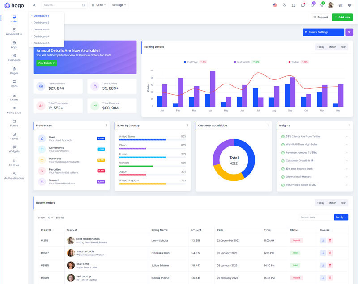Choose Dashboard-5 in the Index menu

coord(42,43)
